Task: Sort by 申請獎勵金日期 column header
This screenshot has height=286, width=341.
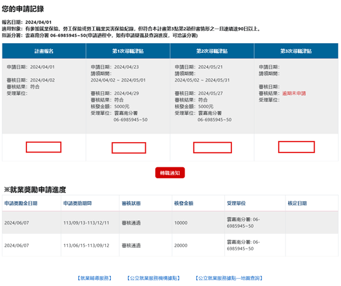Action: [x=21, y=203]
